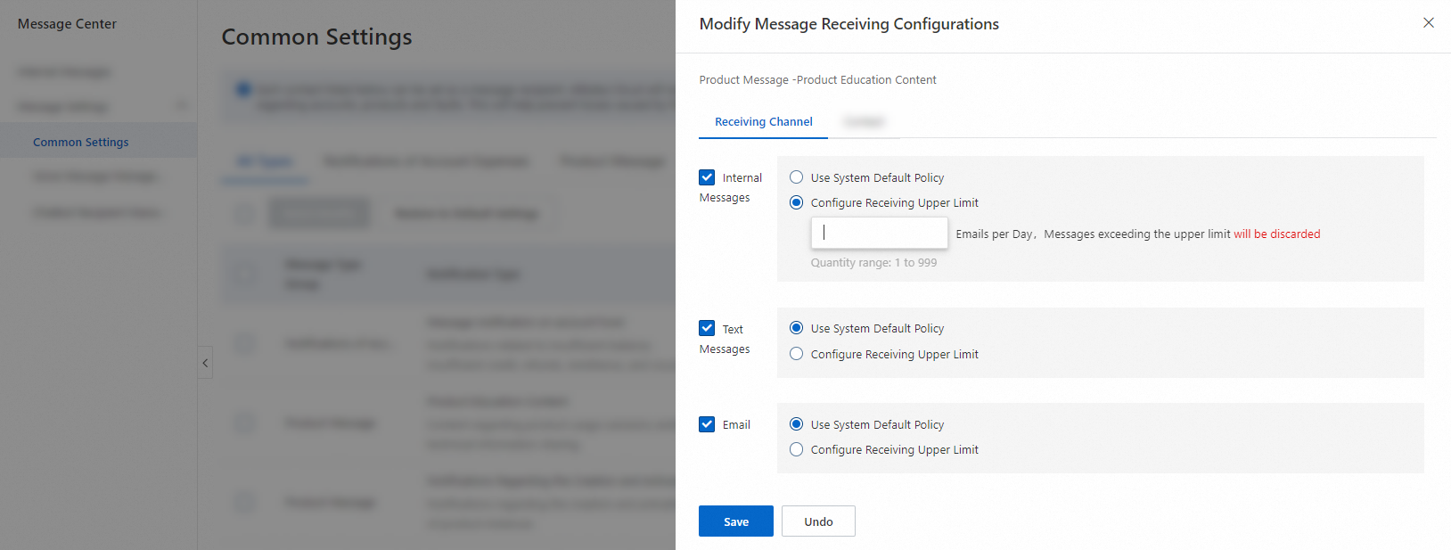Click the Save button

(x=736, y=521)
